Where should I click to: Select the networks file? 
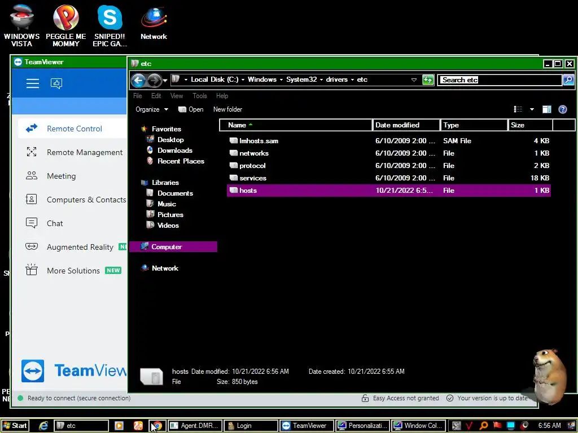point(388,153)
